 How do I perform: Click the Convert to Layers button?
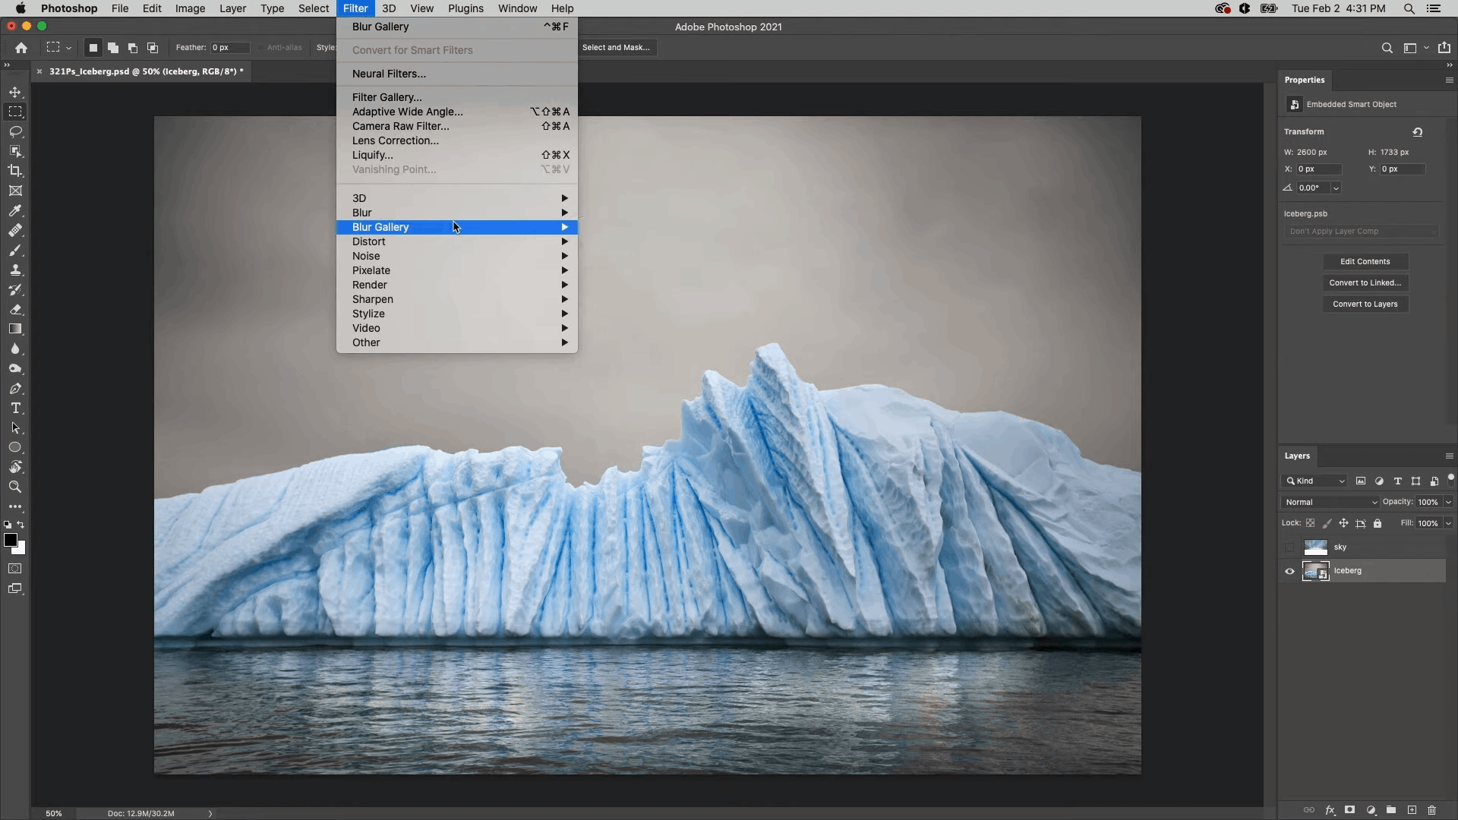(x=1365, y=304)
